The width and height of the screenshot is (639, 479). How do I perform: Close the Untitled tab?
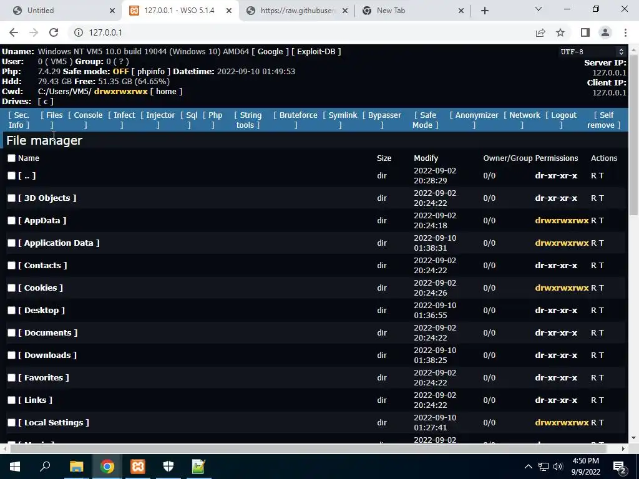112,11
